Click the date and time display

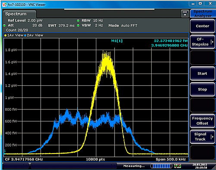point(200,166)
